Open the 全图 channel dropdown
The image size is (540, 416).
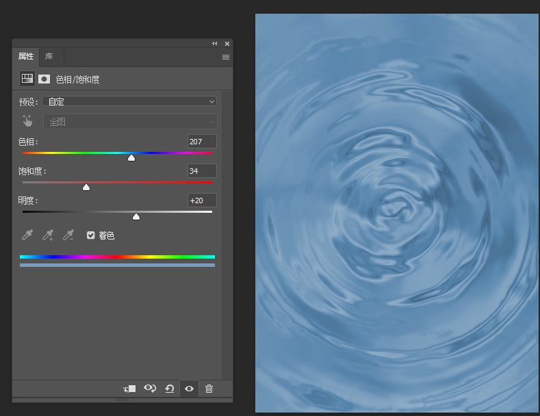tap(130, 122)
